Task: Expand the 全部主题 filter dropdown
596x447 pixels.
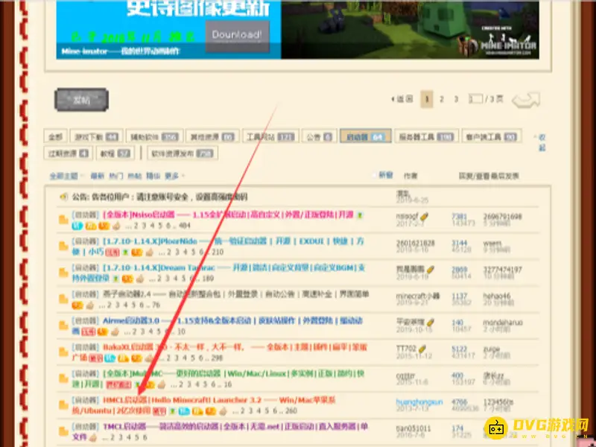Action: 64,176
